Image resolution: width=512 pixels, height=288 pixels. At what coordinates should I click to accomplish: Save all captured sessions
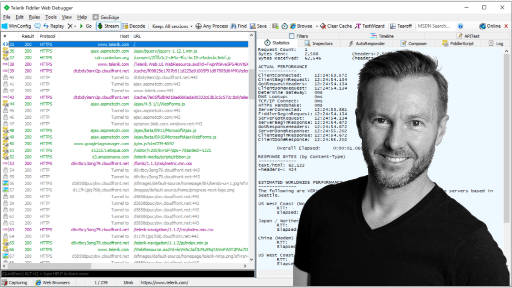(257, 26)
